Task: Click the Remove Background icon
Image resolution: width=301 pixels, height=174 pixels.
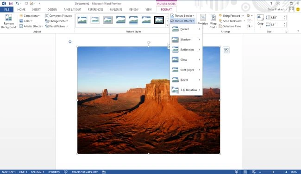Action: pos(8,18)
